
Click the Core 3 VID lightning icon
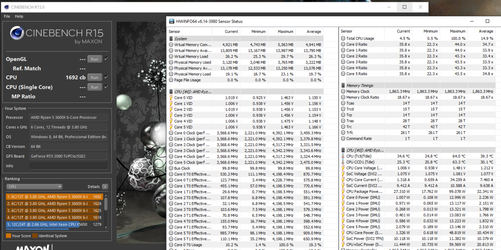[171, 115]
